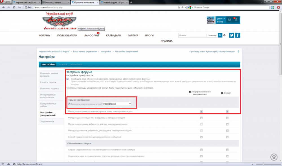The height and width of the screenshot is (166, 282).
Task: Click the magnifier search button
Action: coord(220,36)
